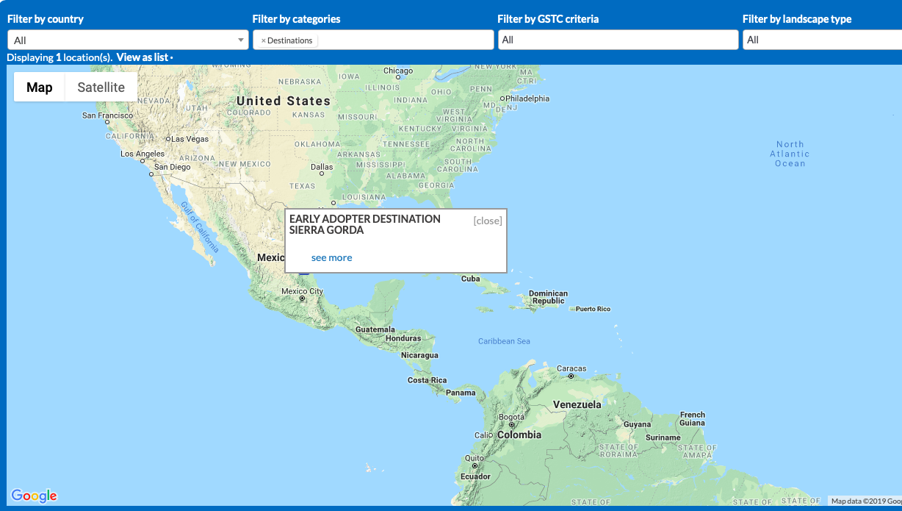Click the Map data ©2019 attribution text
Image resolution: width=902 pixels, height=511 pixels.
[x=867, y=501]
